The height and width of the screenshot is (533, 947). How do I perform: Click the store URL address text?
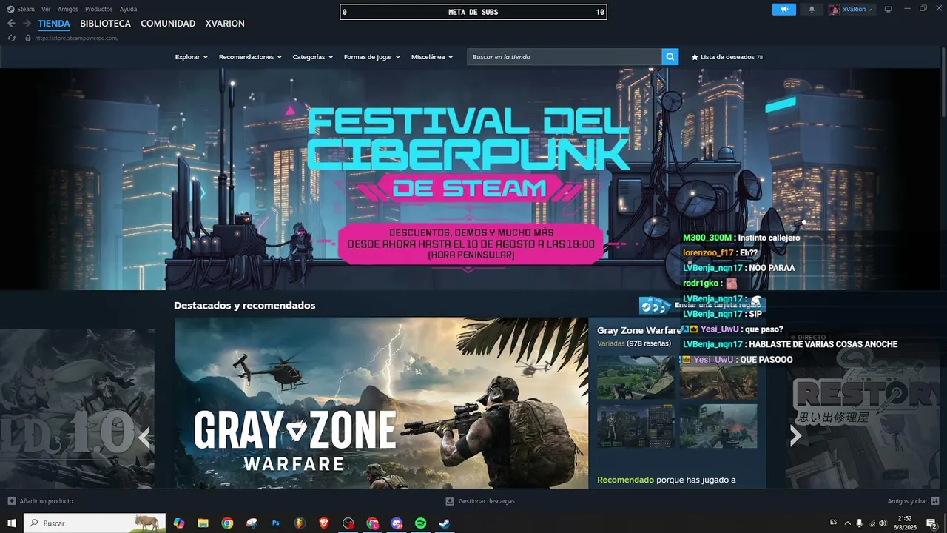(76, 38)
